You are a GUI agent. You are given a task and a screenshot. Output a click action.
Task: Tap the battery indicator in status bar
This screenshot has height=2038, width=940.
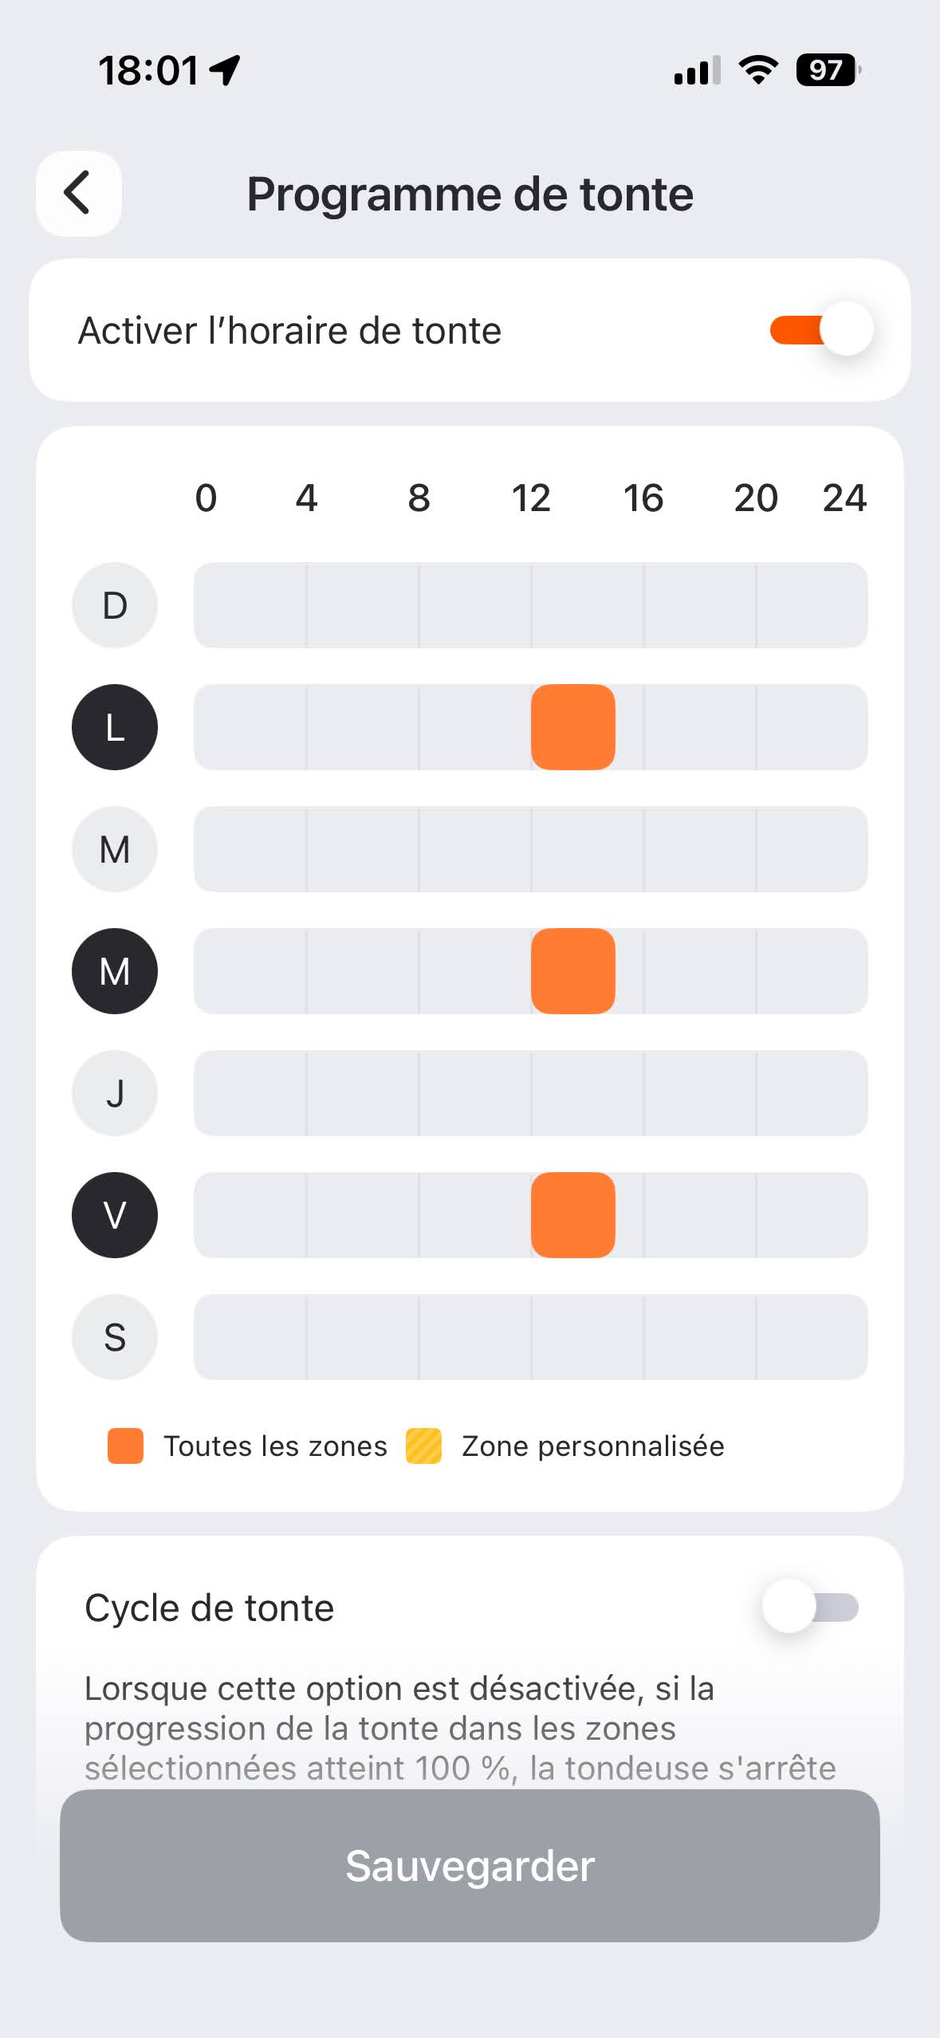(828, 70)
